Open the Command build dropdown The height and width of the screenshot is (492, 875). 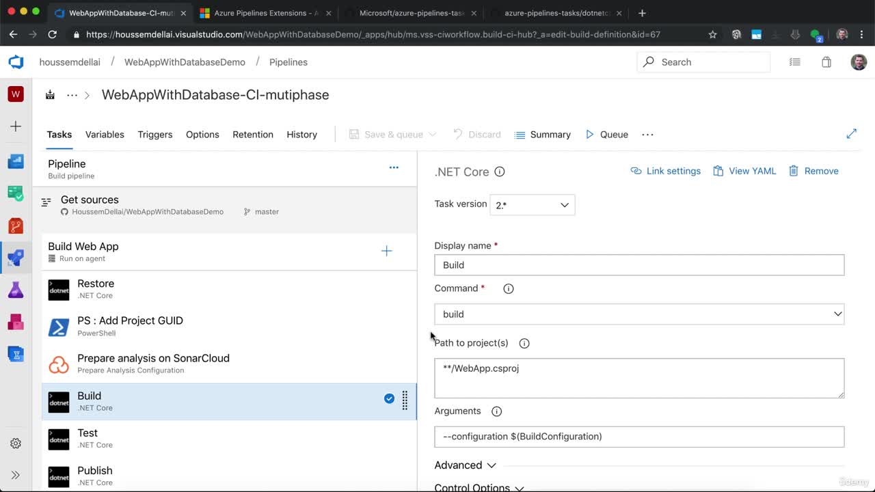[639, 314]
